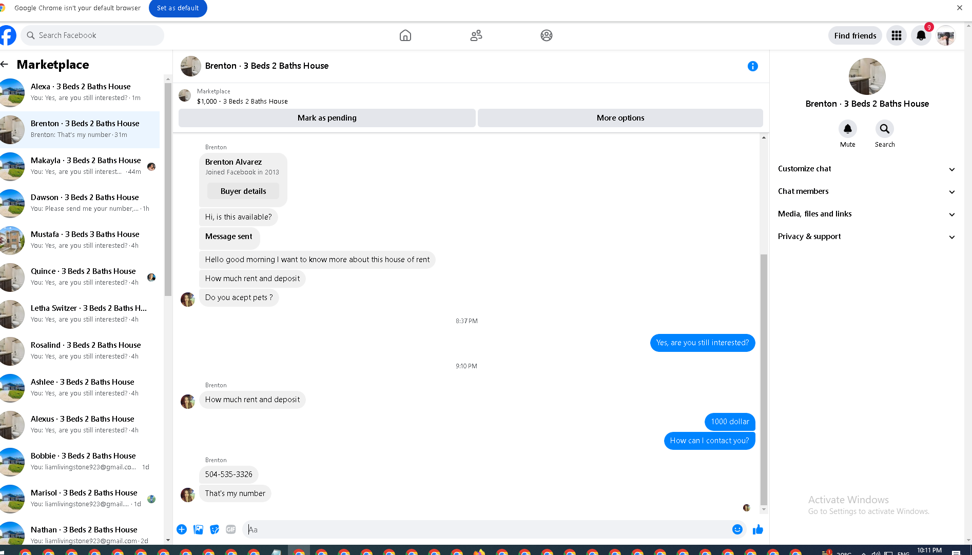Click the Search Facebook field
This screenshot has height=555, width=972.
pyautogui.click(x=92, y=35)
